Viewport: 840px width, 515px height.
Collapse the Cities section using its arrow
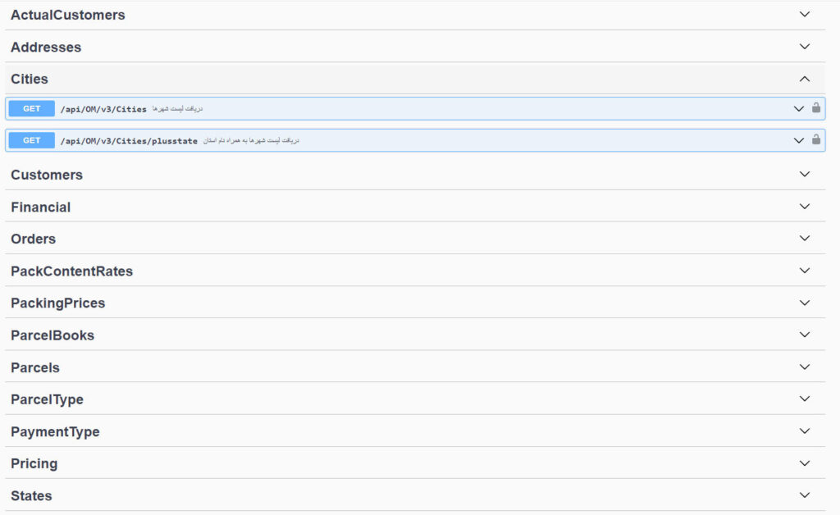[804, 79]
